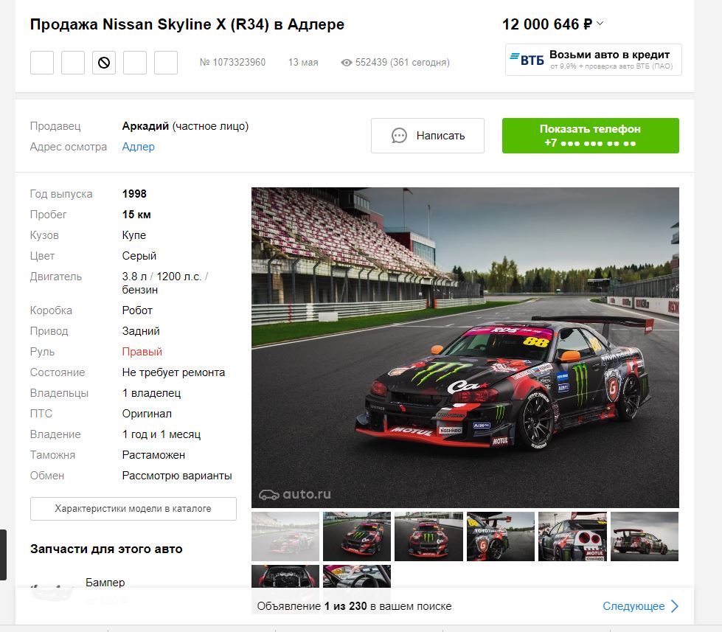Click the от 9,9% VTB credit subtext

click(611, 66)
